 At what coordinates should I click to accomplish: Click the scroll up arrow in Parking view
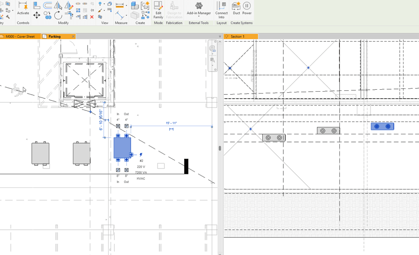220,42
